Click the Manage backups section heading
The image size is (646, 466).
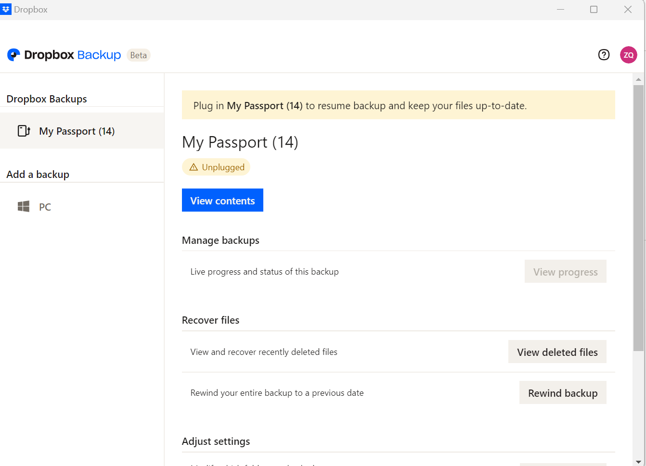[x=220, y=240]
